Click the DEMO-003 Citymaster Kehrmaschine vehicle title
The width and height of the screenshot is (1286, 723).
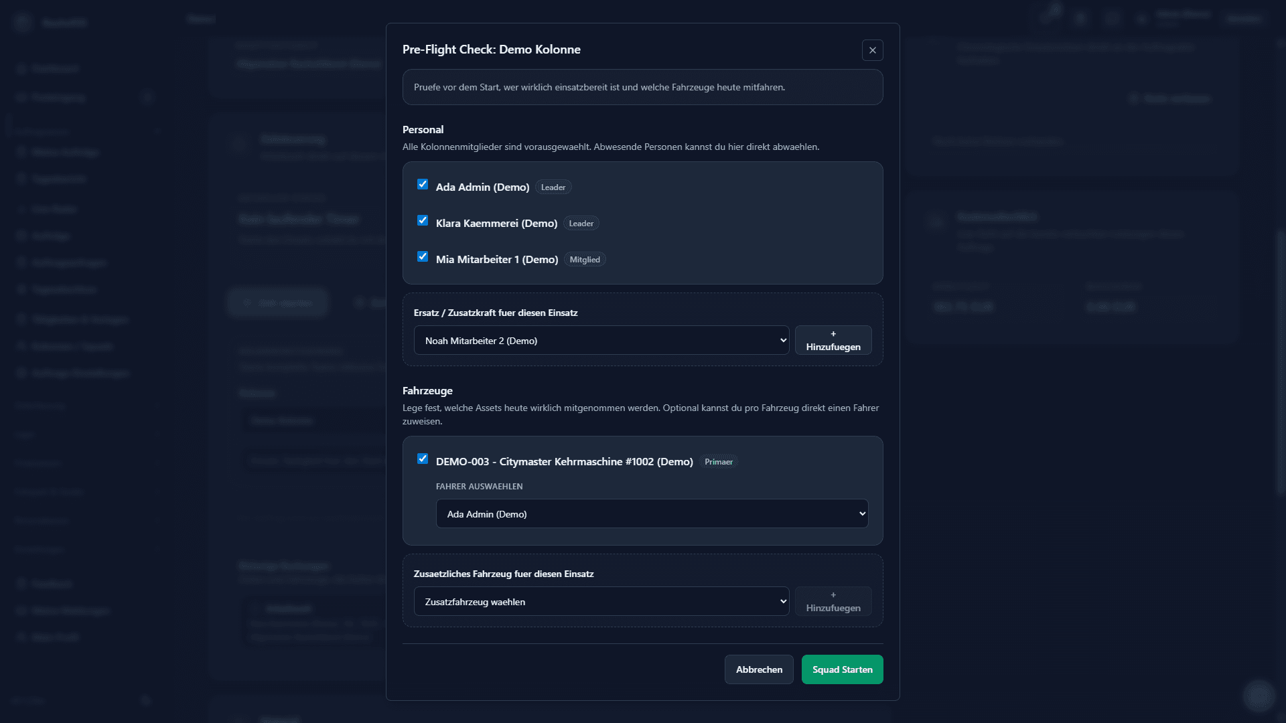[x=564, y=462]
